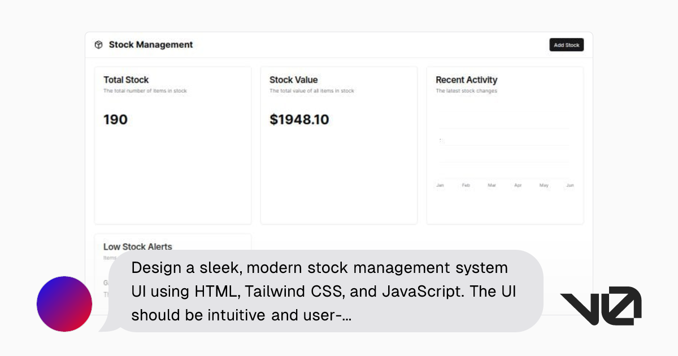Click the Stock Value card header
This screenshot has height=356, width=678.
coord(293,80)
